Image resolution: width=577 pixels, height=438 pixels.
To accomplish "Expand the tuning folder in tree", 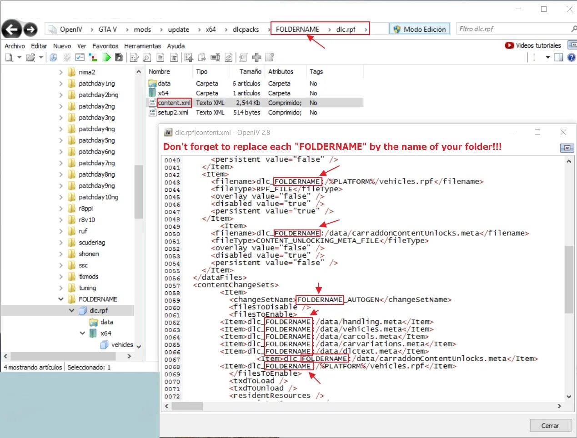I will coord(61,288).
